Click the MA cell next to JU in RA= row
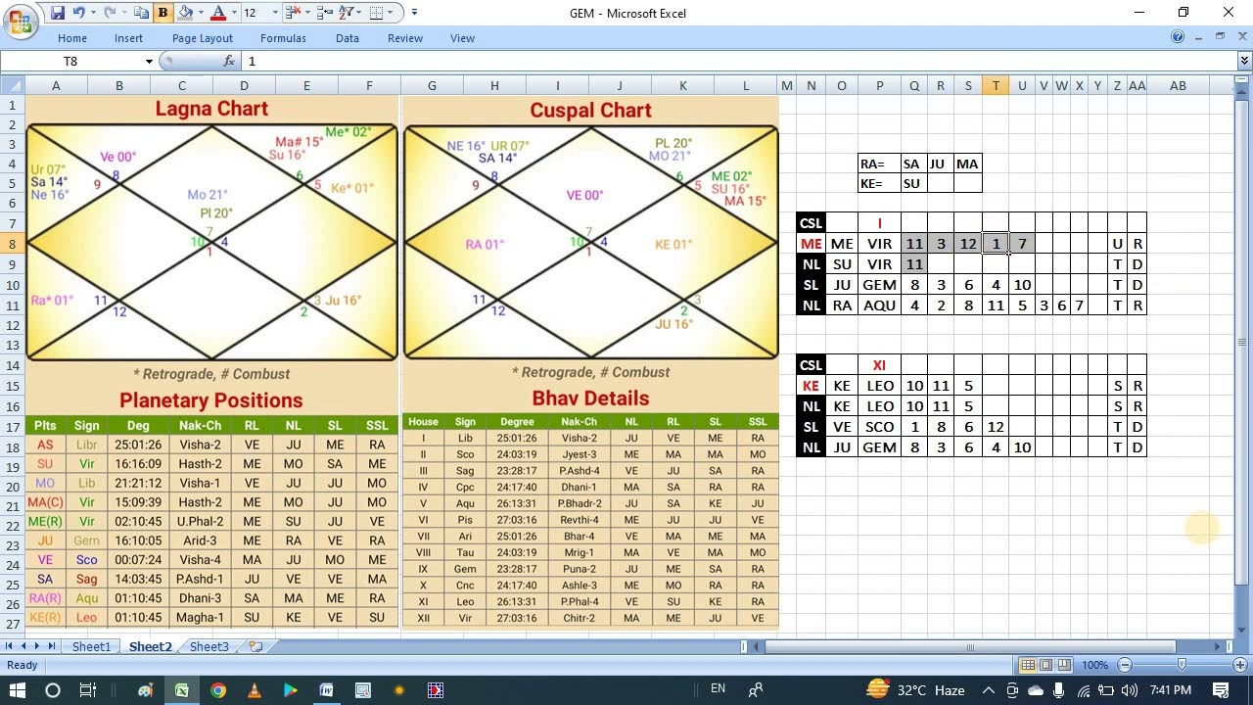 (967, 164)
